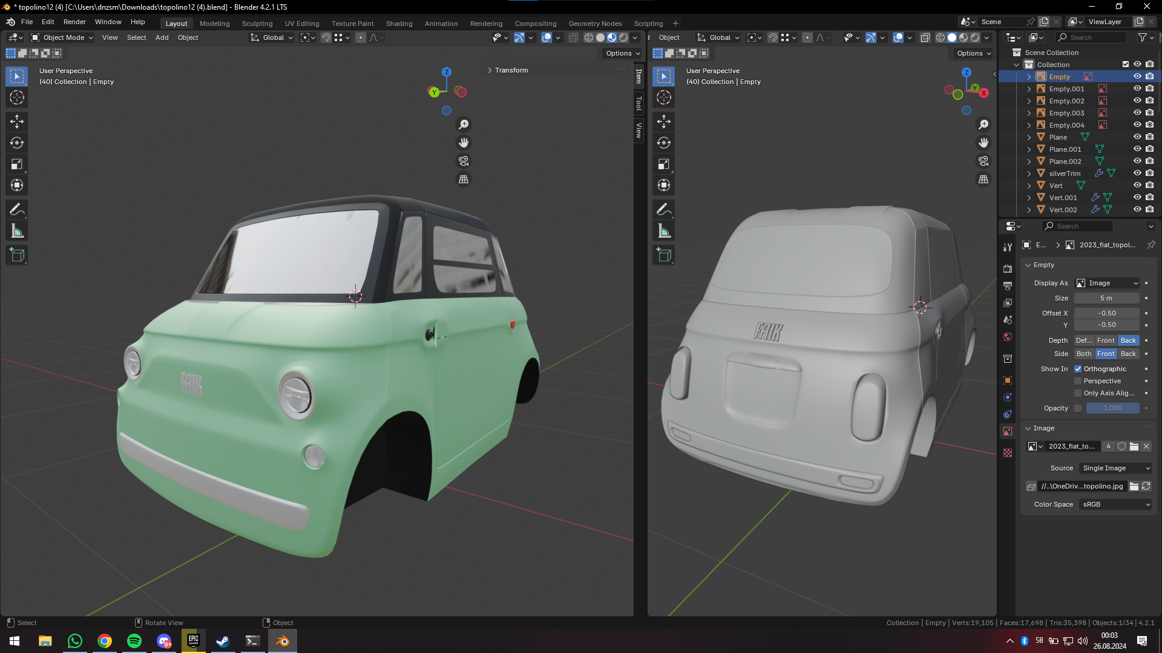Select the Move tool in left viewport
This screenshot has height=653, width=1162.
click(17, 122)
